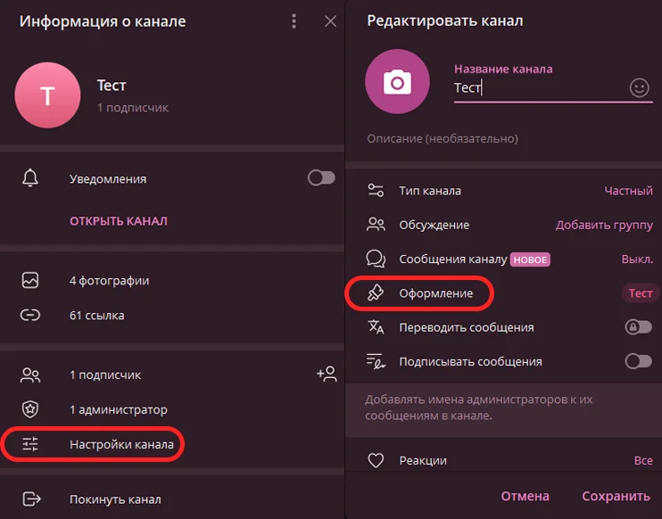This screenshot has height=519, width=662.
Task: Enable Подписывать сообщения switch
Action: (x=639, y=361)
